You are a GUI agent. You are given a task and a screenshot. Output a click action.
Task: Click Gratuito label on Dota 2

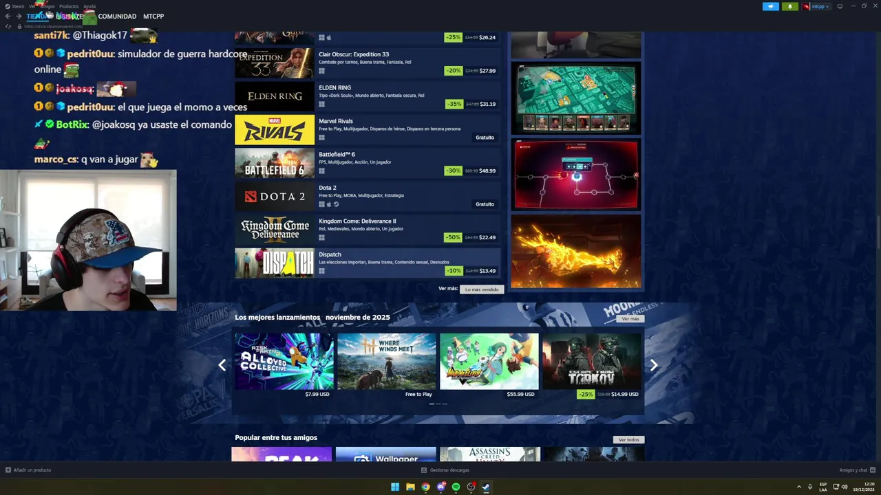coord(485,204)
